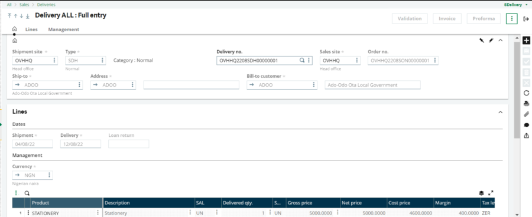Click the Shipment date field
This screenshot has width=532, height=217.
coord(33,144)
